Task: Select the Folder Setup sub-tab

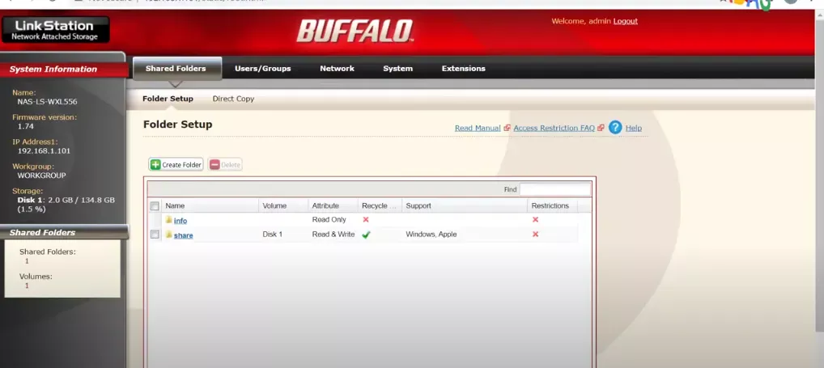Action: pyautogui.click(x=168, y=99)
